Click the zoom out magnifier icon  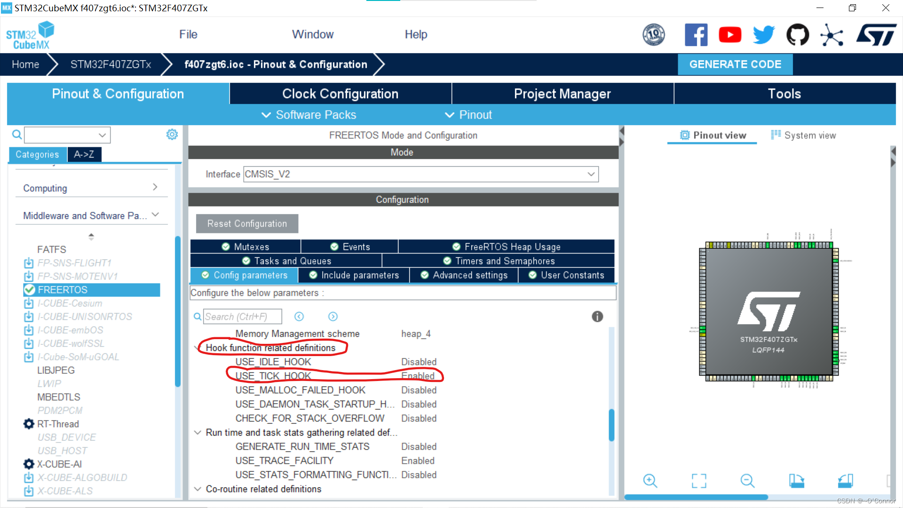pos(747,481)
